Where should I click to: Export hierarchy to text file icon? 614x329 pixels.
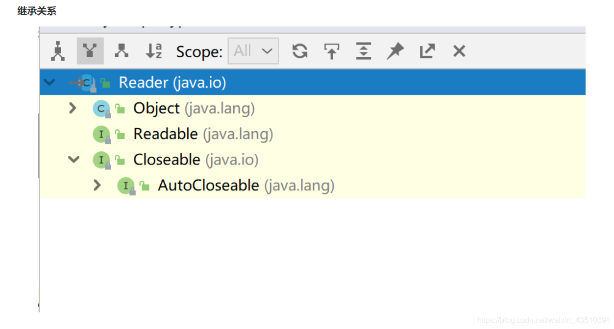pos(427,51)
